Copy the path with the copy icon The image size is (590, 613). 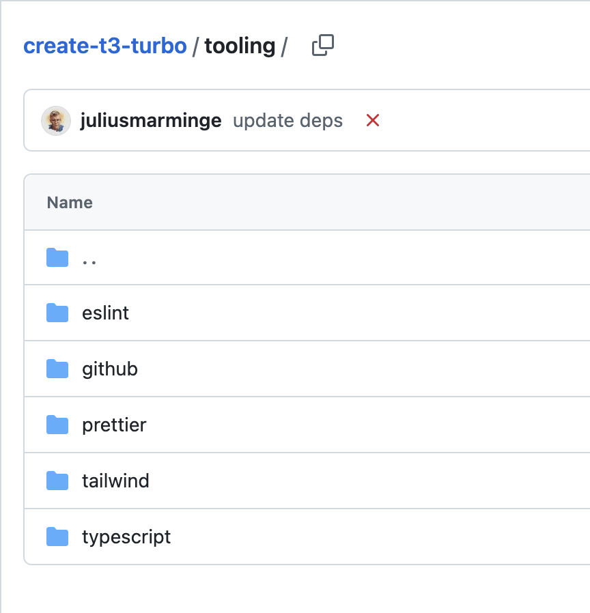coord(323,45)
